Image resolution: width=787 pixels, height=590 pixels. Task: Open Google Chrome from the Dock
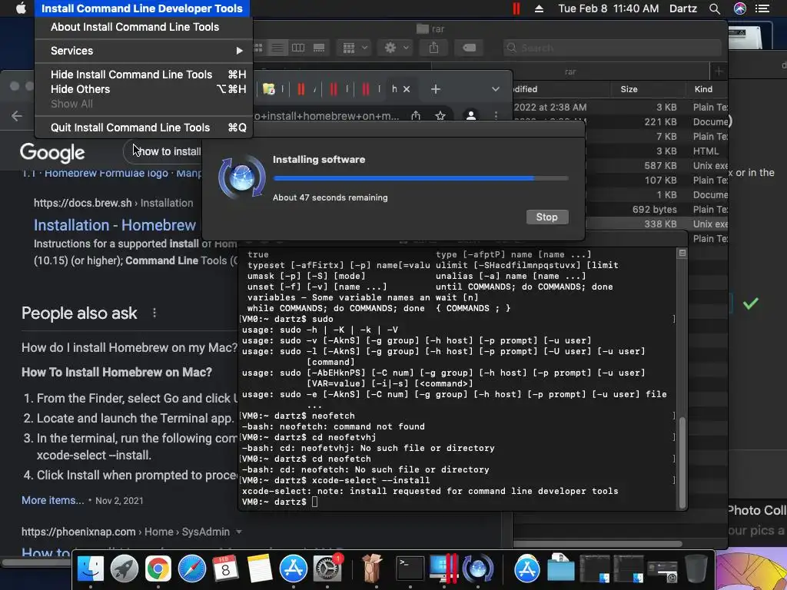pos(158,569)
